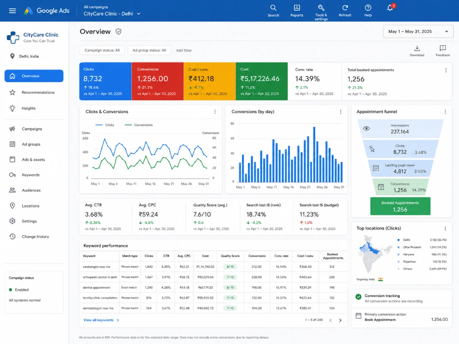459x344 pixels.
Task: Open options menu for Appointment funnel
Action: [445, 112]
